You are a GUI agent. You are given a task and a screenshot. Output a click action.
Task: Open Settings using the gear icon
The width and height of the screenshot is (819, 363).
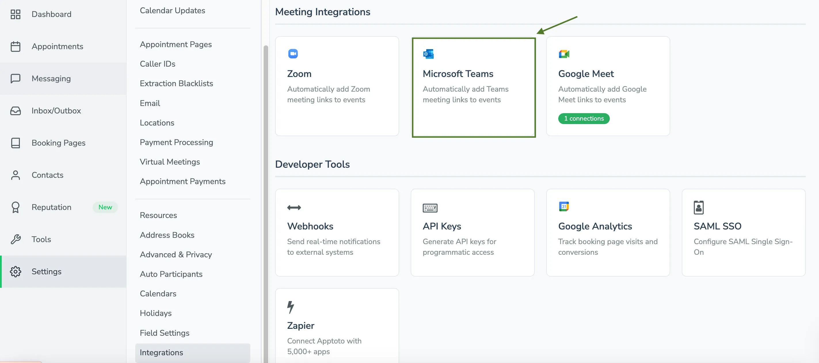pyautogui.click(x=16, y=271)
